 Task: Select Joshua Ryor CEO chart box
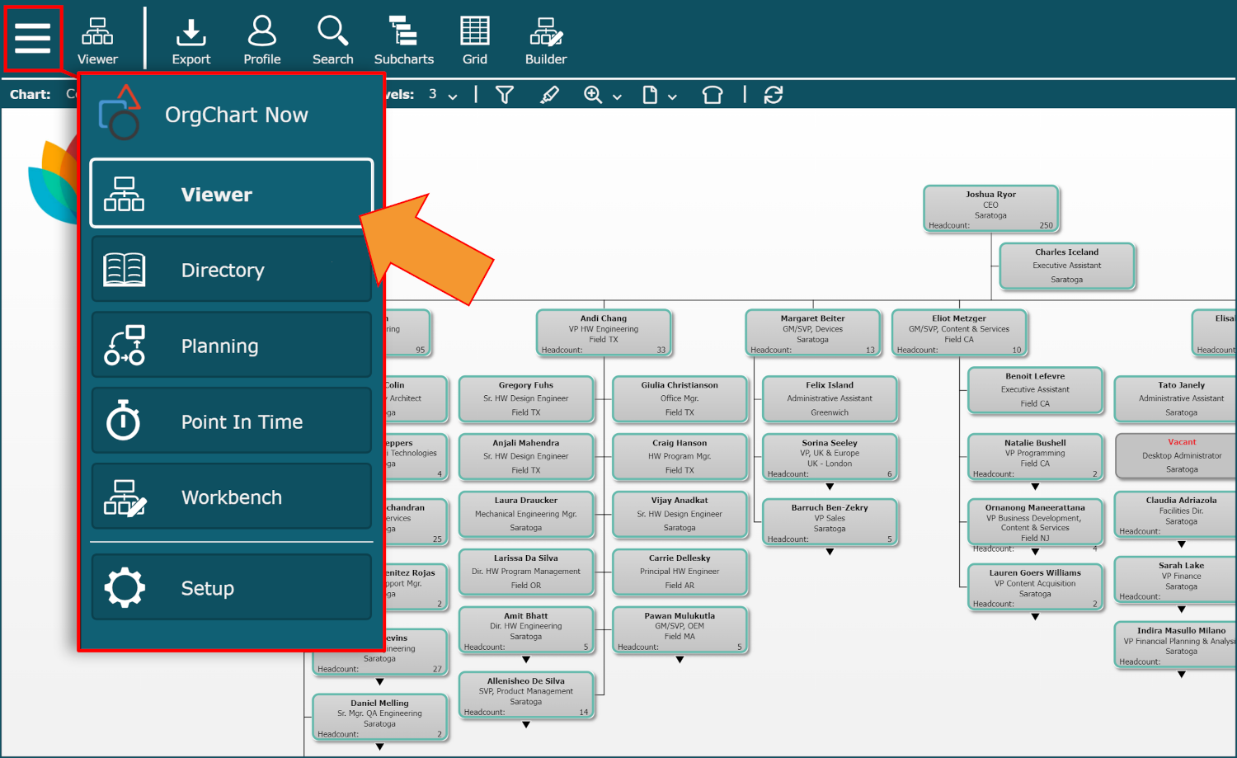990,209
